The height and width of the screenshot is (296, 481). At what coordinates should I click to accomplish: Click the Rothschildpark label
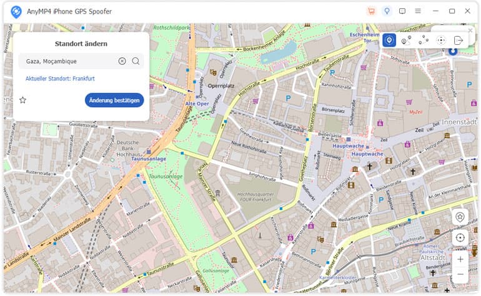[171, 27]
